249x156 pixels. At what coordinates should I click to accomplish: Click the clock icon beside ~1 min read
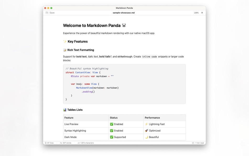tap(193, 143)
